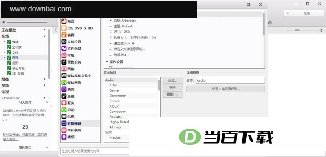Click the 秒钟后开始 cancel import link
Viewport: 326px width, 157px height.
click(x=25, y=137)
